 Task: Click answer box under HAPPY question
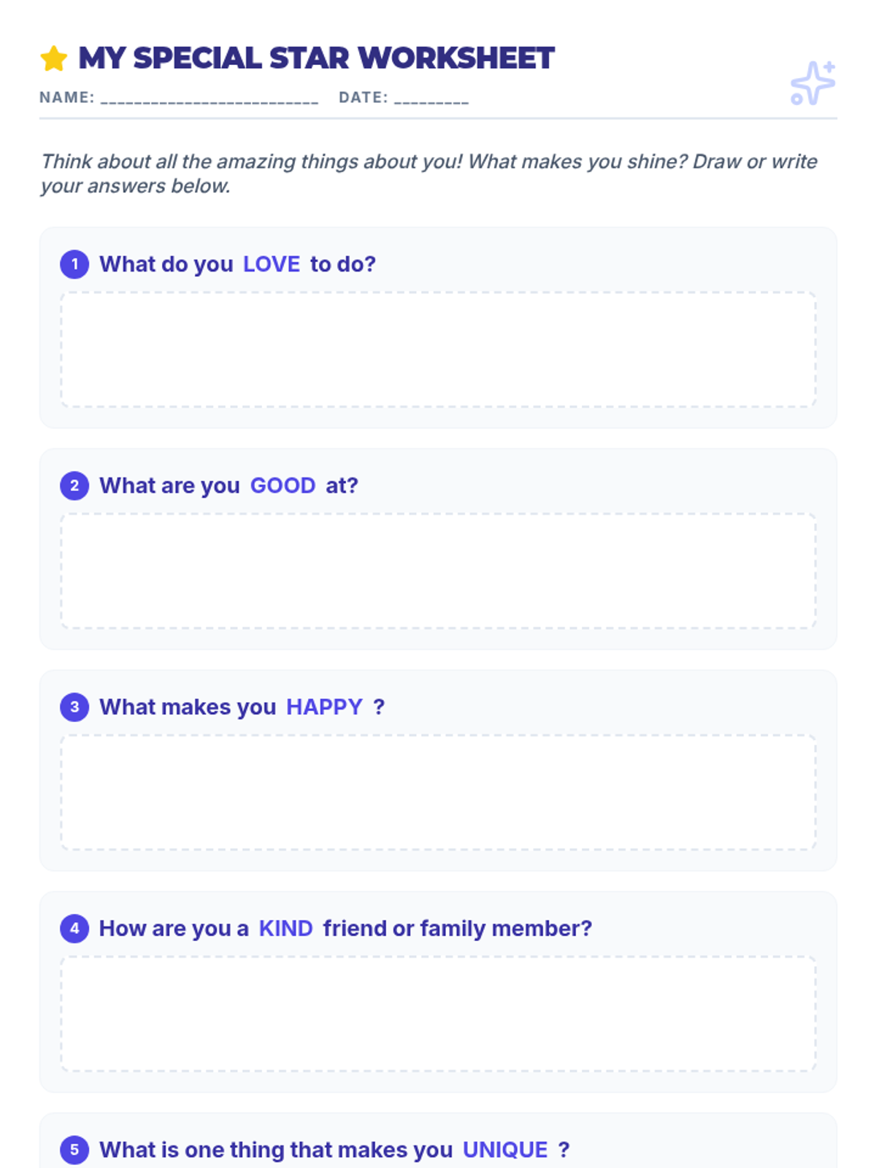pos(438,792)
